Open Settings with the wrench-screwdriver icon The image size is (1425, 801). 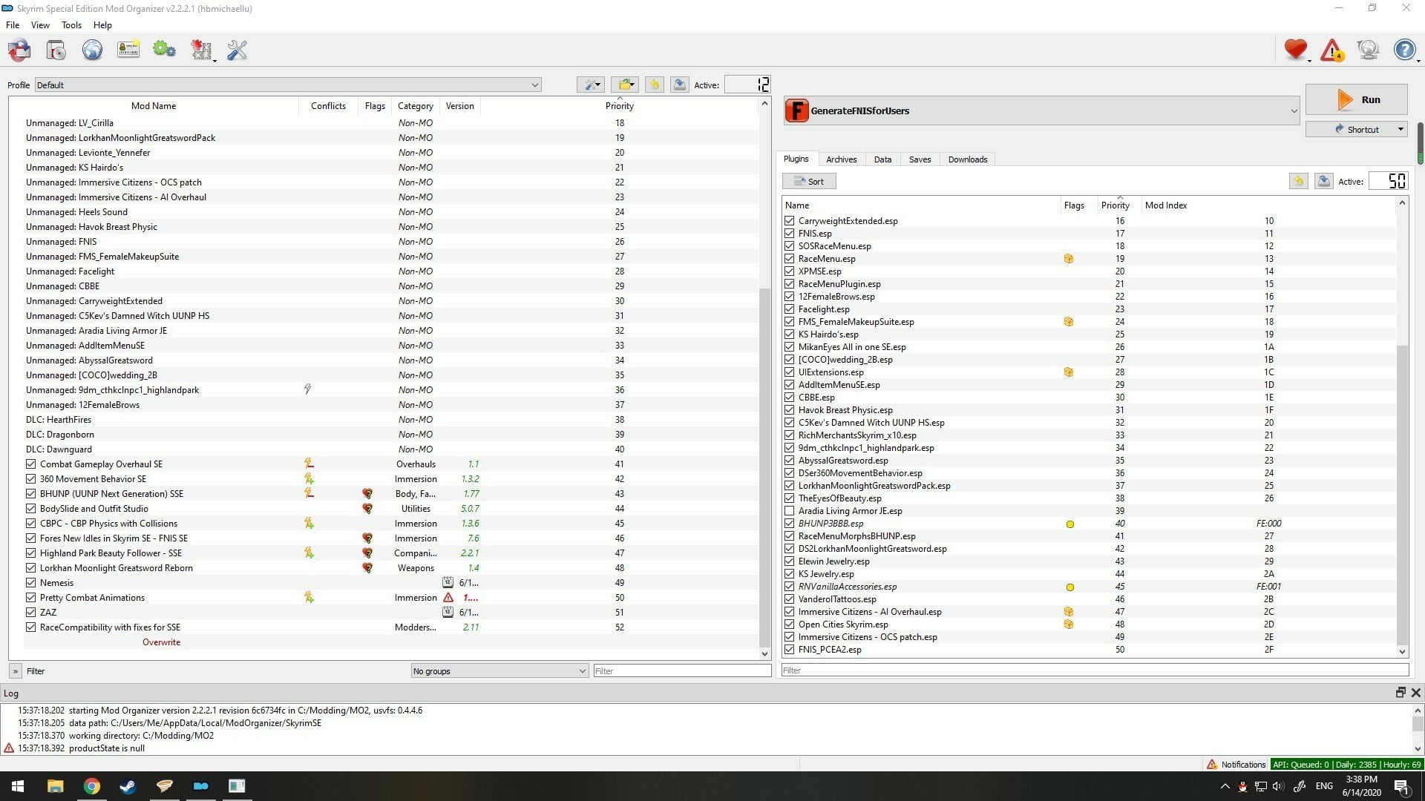tap(237, 50)
